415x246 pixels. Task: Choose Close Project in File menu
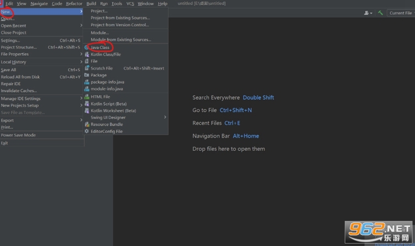(42, 32)
